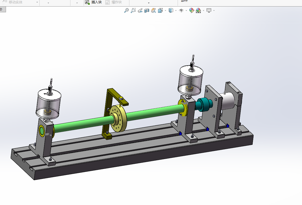The height and width of the screenshot is (205, 302).
Task: Click the View Orientation cube icon
Action: pyautogui.click(x=160, y=10)
